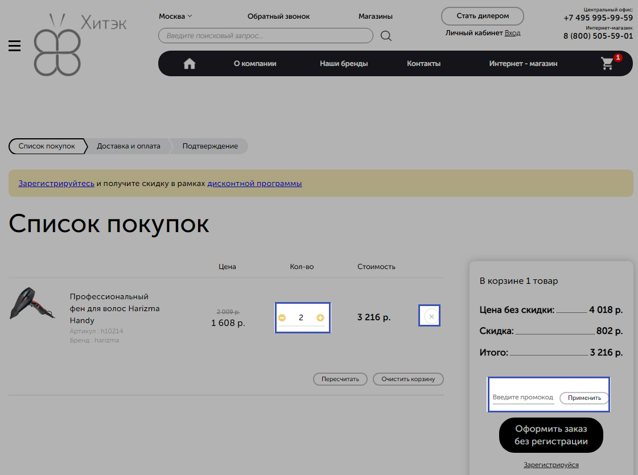
Task: Expand the Москва city selector
Action: (x=175, y=16)
